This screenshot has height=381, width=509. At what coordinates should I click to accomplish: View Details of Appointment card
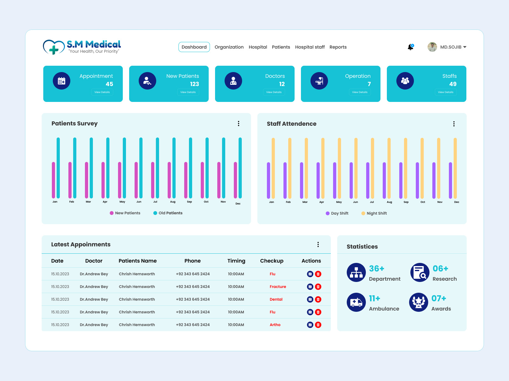pyautogui.click(x=102, y=92)
